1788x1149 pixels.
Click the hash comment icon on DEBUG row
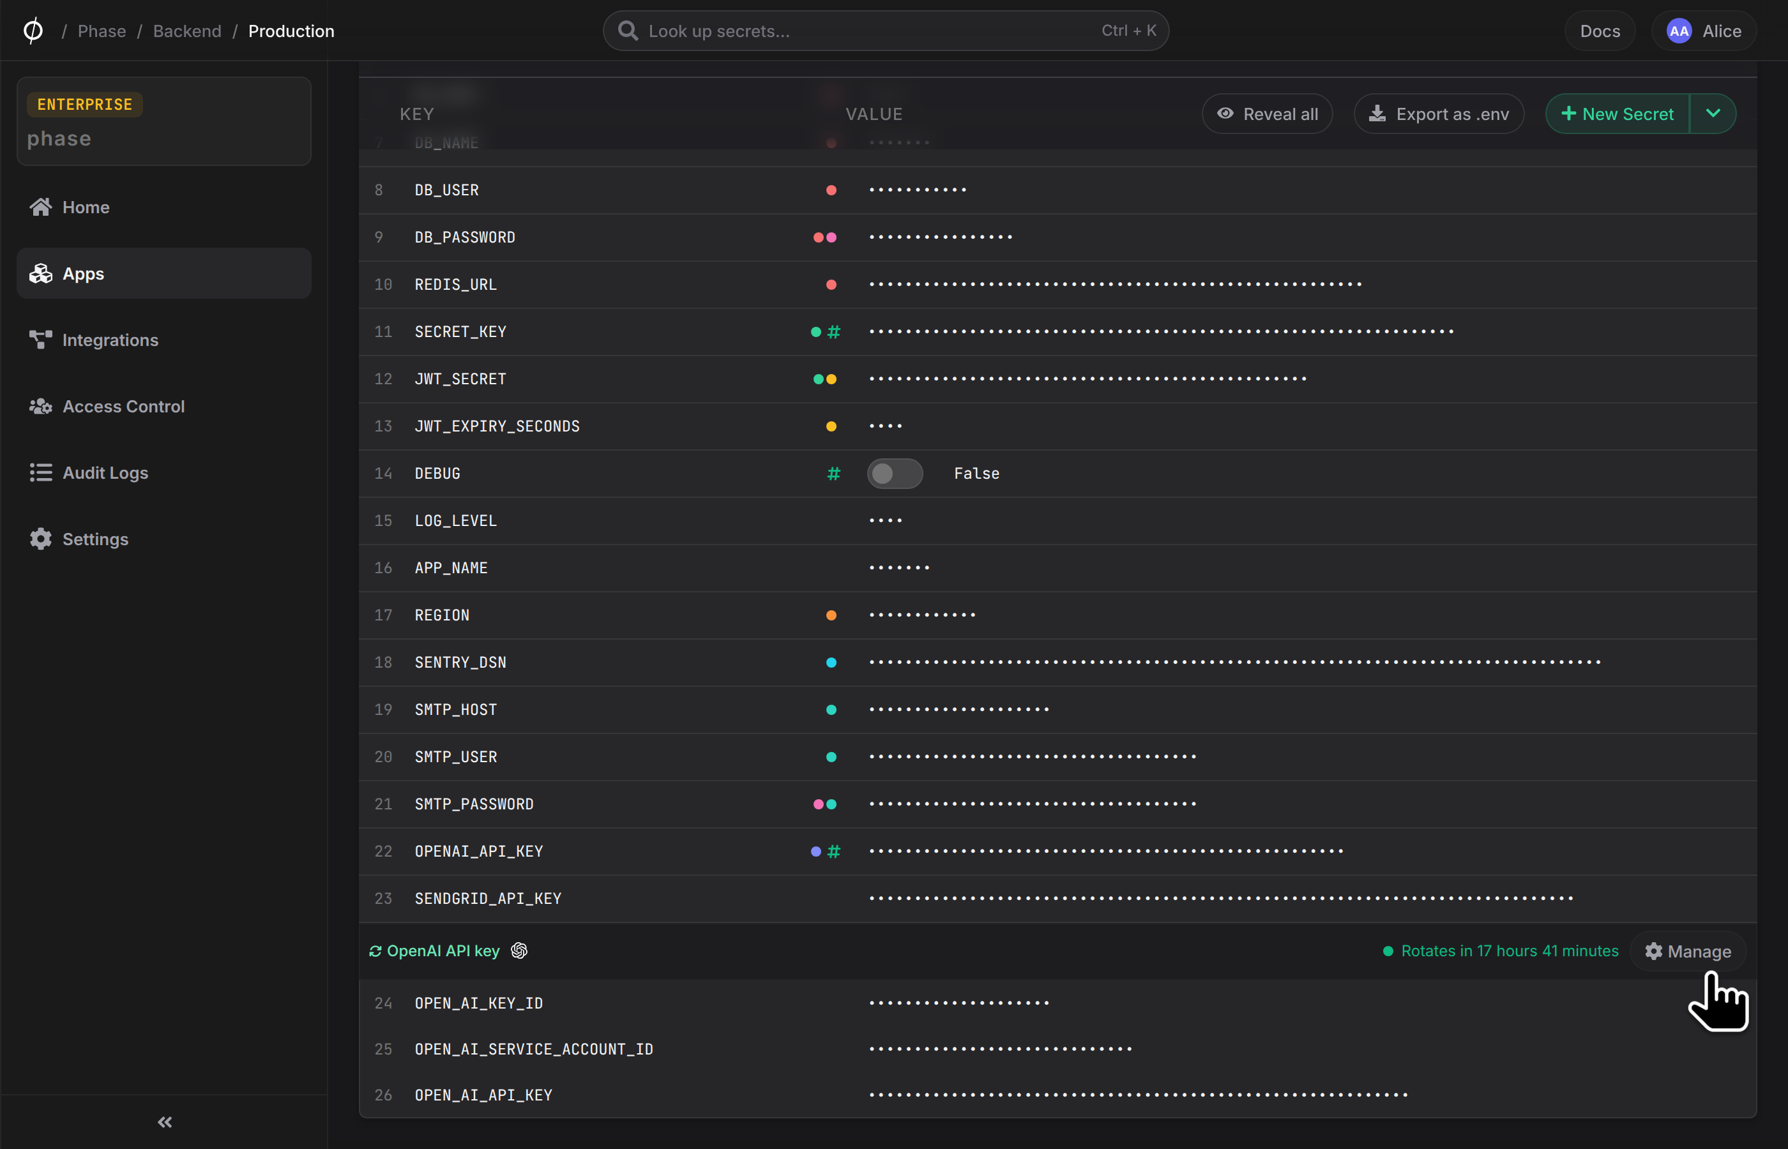click(x=833, y=473)
